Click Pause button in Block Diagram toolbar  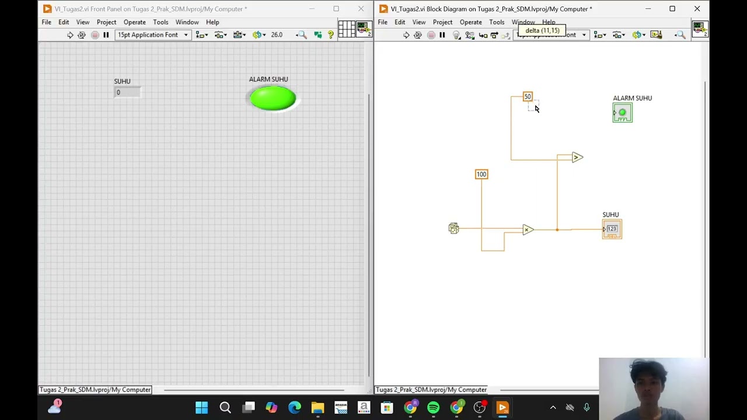pos(442,35)
